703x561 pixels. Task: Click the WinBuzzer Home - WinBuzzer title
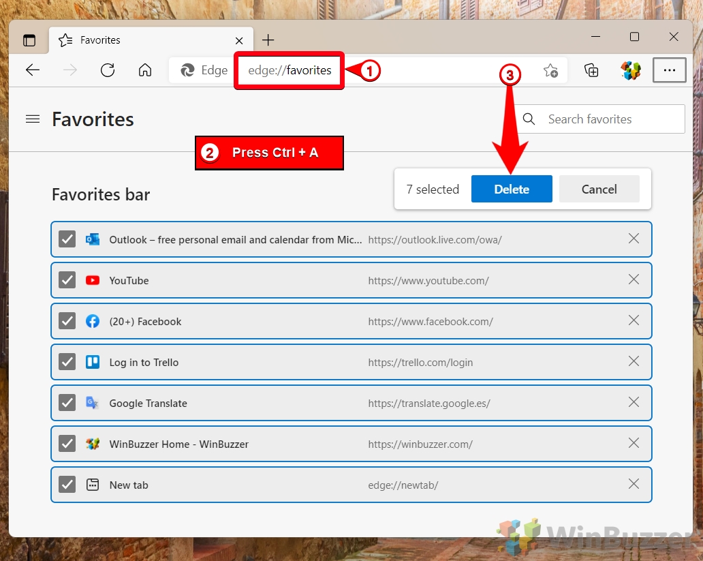pyautogui.click(x=179, y=444)
